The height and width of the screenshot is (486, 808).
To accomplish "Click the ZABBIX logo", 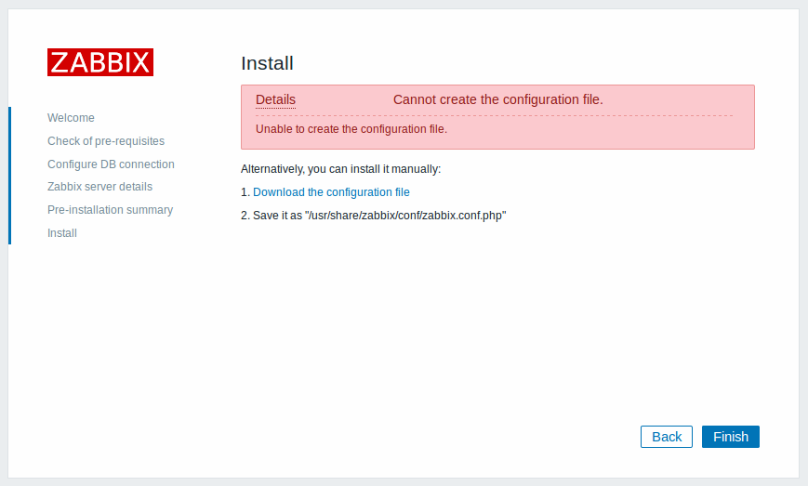I will 100,62.
